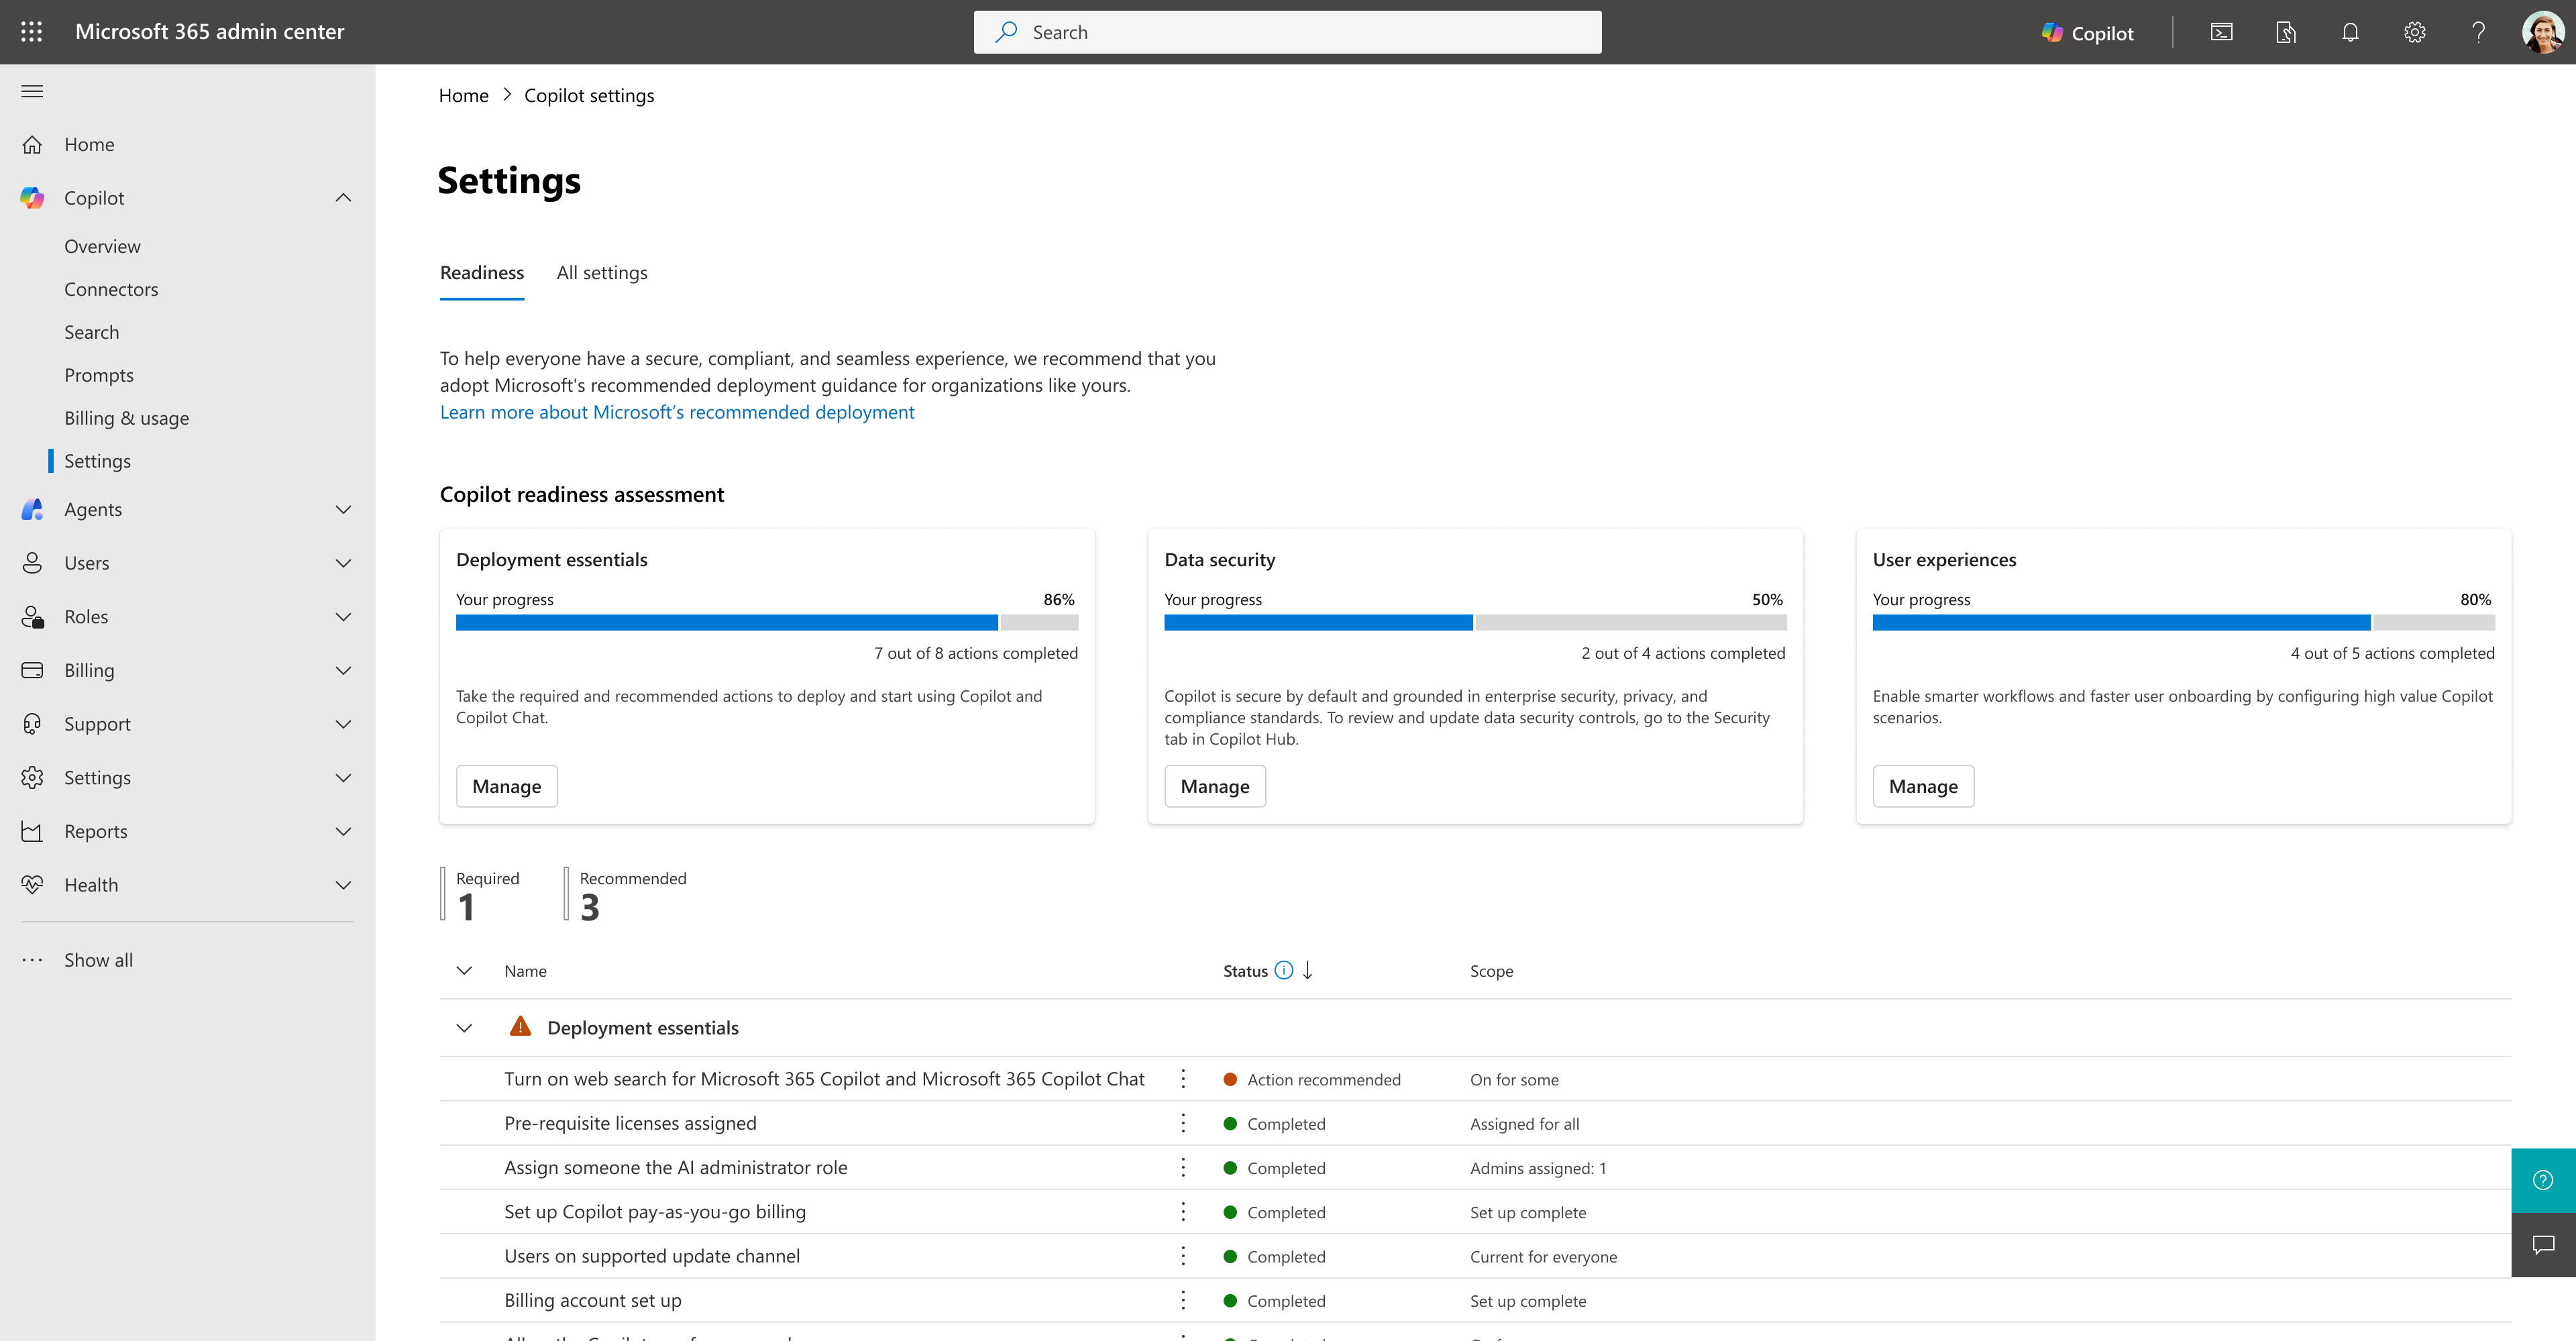Toggle the navigation hamburger menu
The image size is (2576, 1341).
click(x=32, y=91)
